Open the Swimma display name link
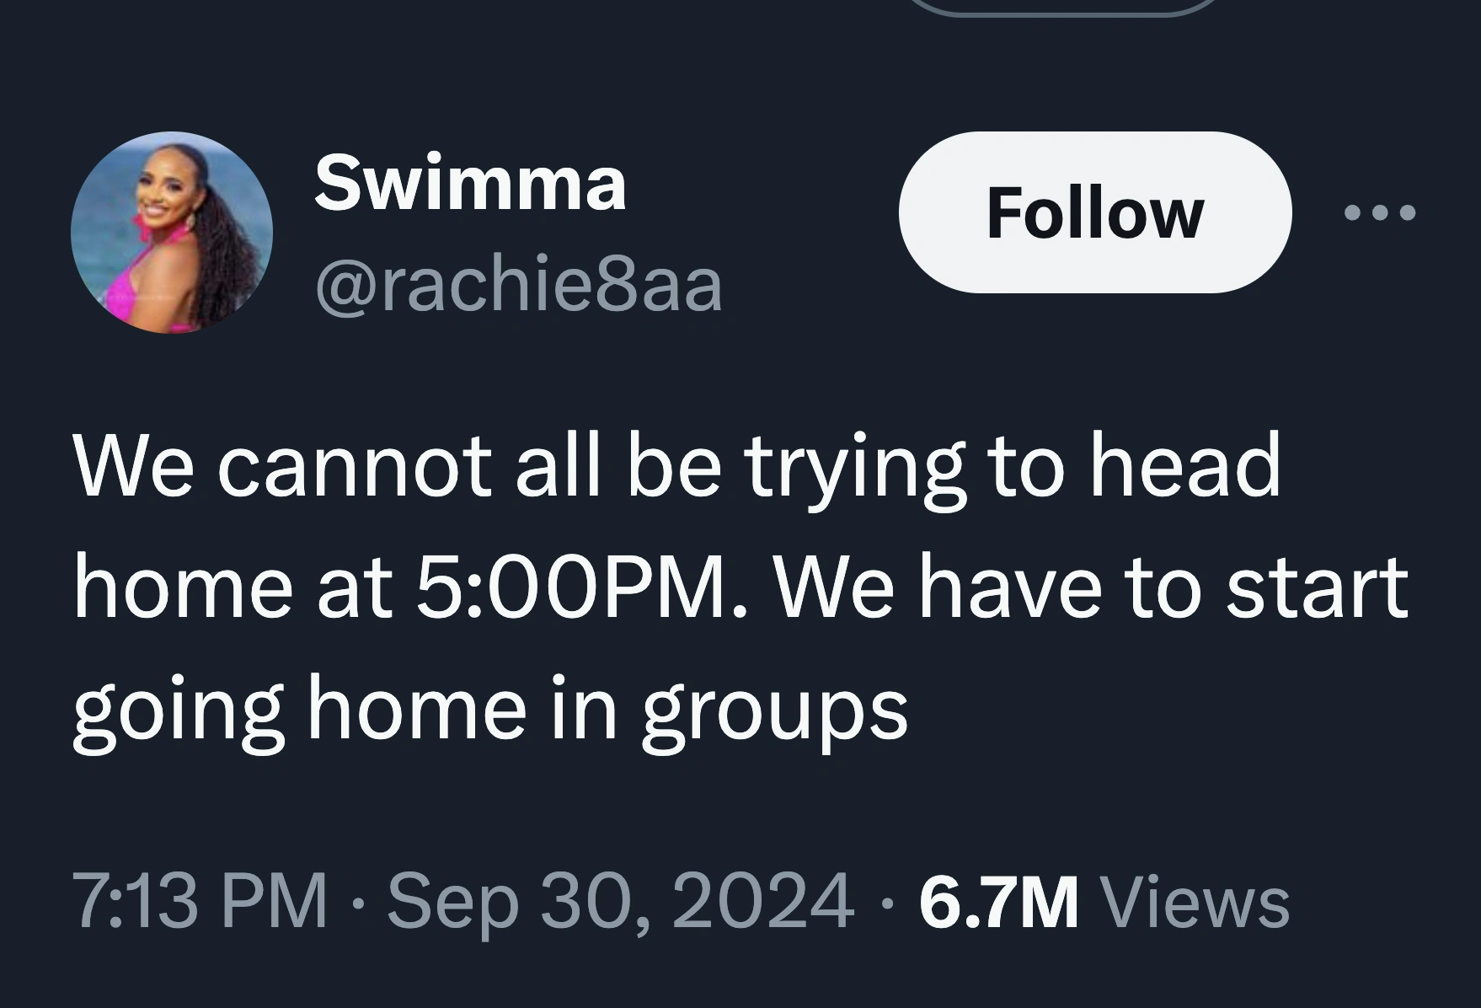The image size is (1481, 1008). pyautogui.click(x=470, y=184)
